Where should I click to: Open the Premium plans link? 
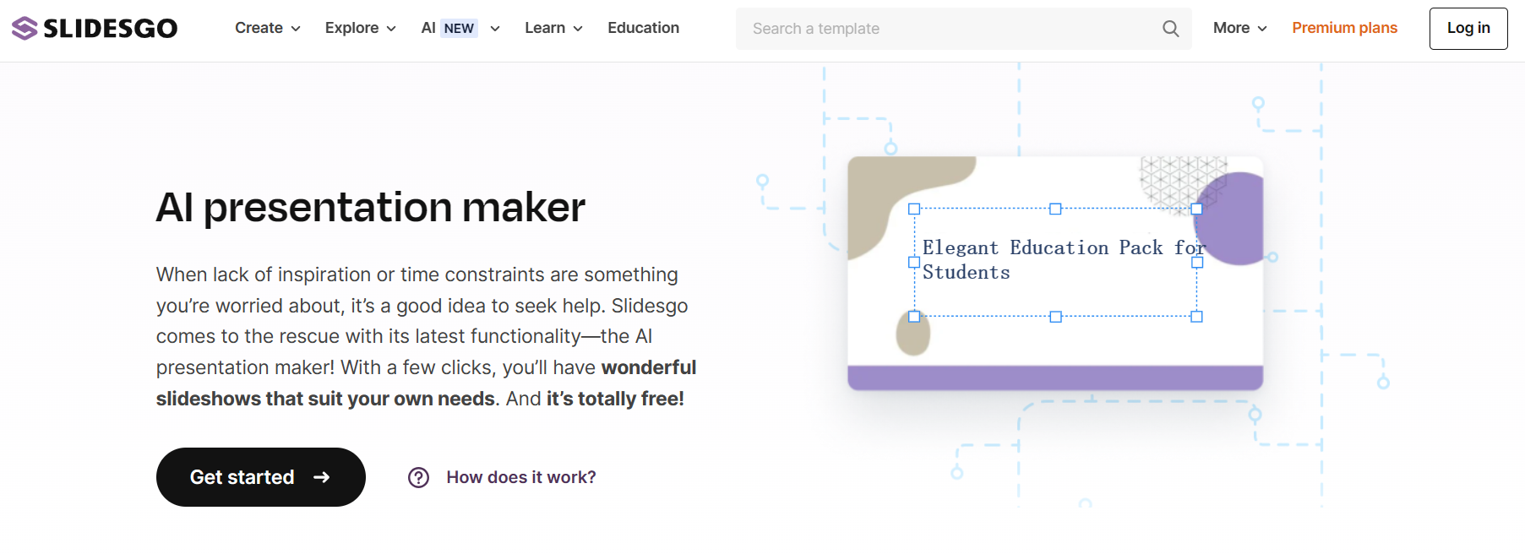point(1344,29)
